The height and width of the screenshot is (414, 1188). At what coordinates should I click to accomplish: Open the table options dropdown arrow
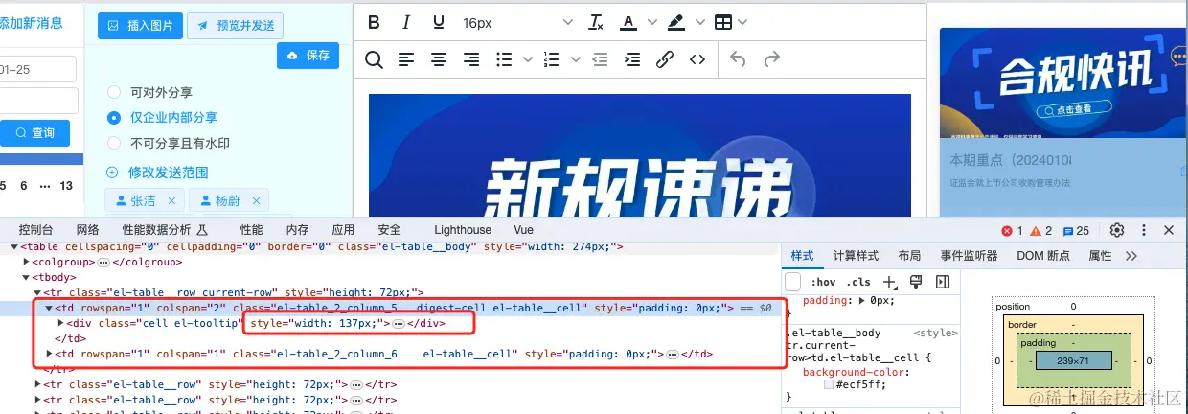[x=742, y=22]
